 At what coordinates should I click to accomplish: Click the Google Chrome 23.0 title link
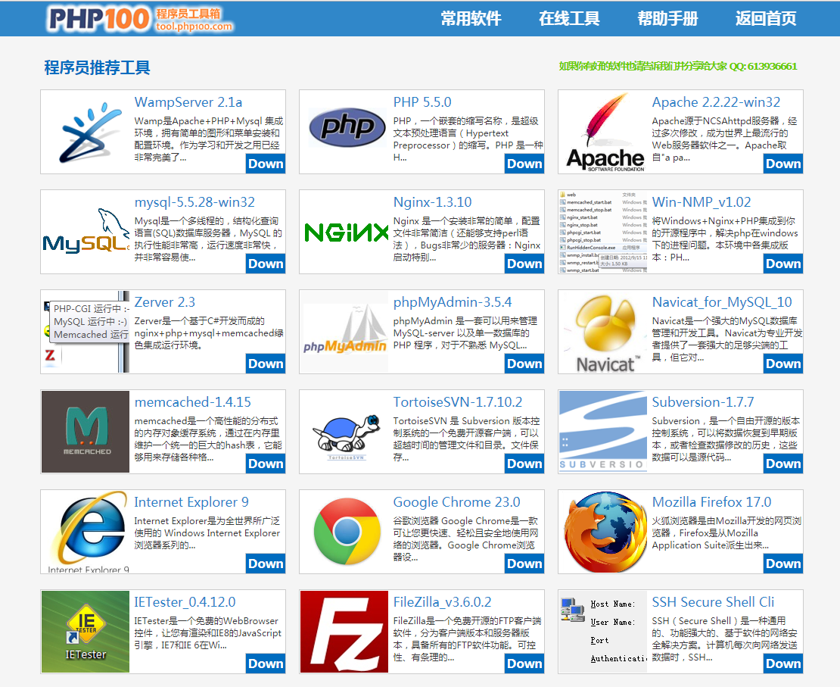click(x=456, y=502)
